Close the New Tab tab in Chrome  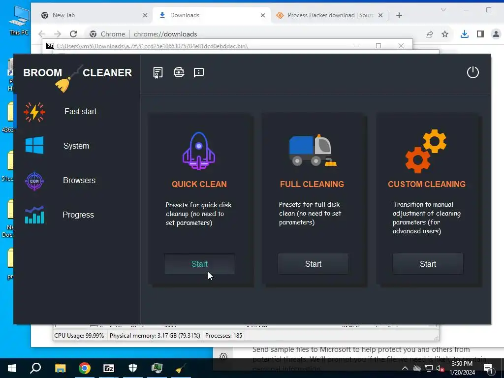pos(145,15)
